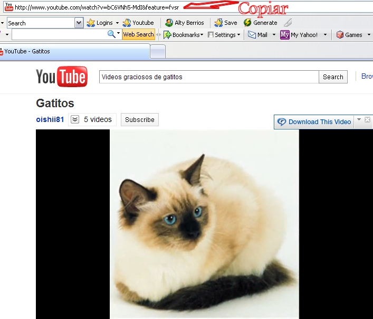373x319 pixels.
Task: Expand the oishii81 channel videos arrow
Action: tap(75, 120)
